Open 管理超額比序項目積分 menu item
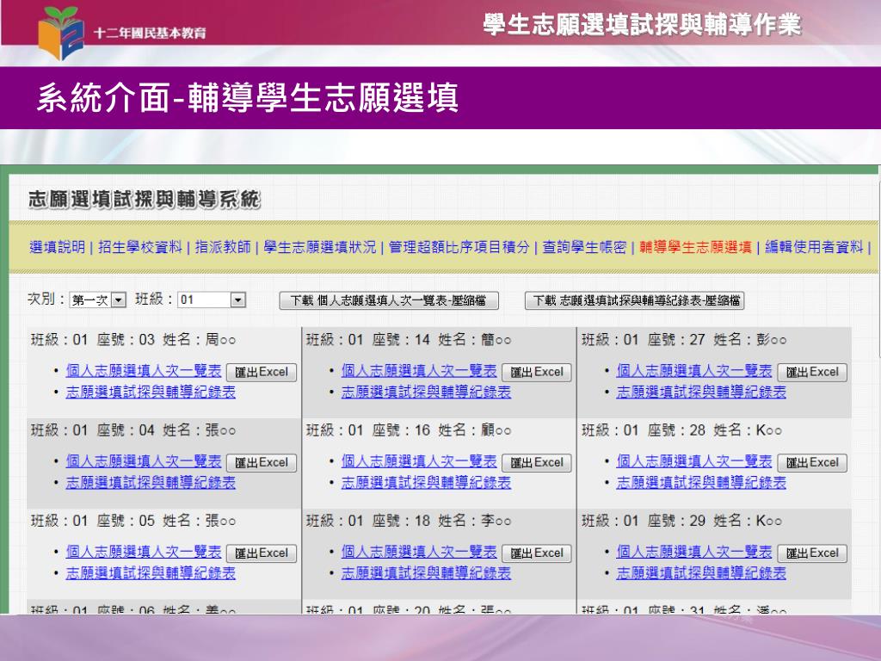 pos(459,247)
